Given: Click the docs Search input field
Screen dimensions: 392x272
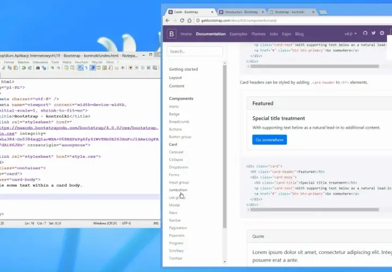Looking at the screenshot, I should coord(195,51).
